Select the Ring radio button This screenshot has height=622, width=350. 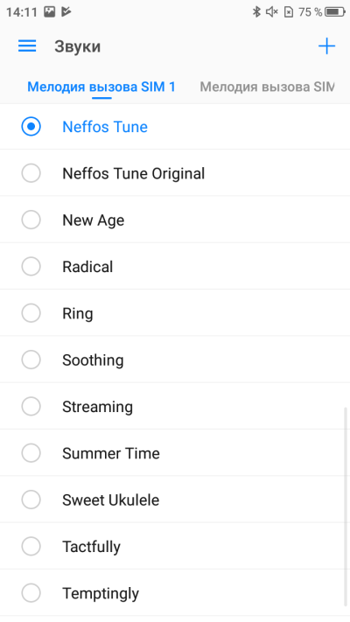[x=31, y=313]
